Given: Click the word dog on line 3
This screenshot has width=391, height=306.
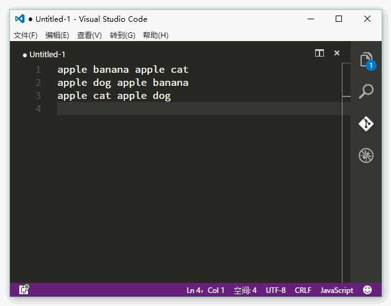Looking at the screenshot, I should click(x=162, y=96).
